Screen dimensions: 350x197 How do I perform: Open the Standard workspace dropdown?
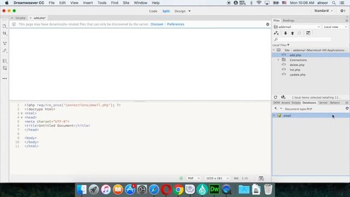[323, 11]
